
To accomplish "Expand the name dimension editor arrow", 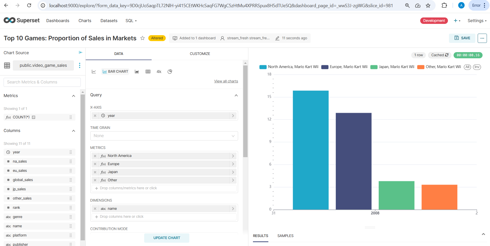I will [x=233, y=209].
